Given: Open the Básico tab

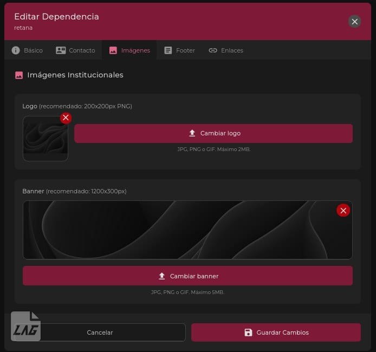Looking at the screenshot, I should pyautogui.click(x=27, y=50).
